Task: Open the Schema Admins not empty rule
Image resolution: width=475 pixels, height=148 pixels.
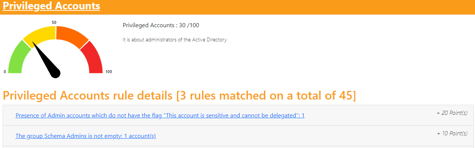Action: click(x=86, y=136)
